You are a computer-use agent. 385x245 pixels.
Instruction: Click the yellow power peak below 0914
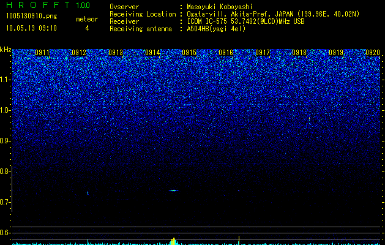[x=174, y=241]
